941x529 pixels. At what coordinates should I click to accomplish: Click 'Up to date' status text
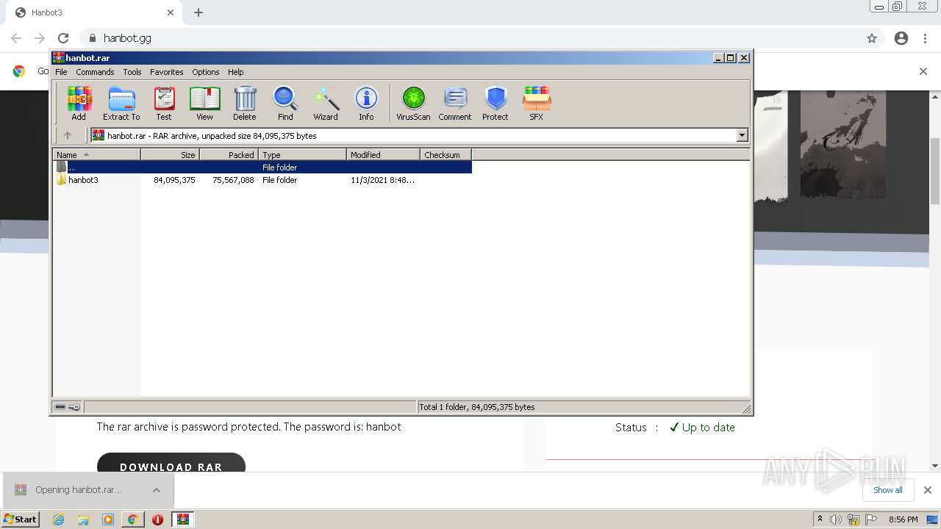(x=708, y=428)
